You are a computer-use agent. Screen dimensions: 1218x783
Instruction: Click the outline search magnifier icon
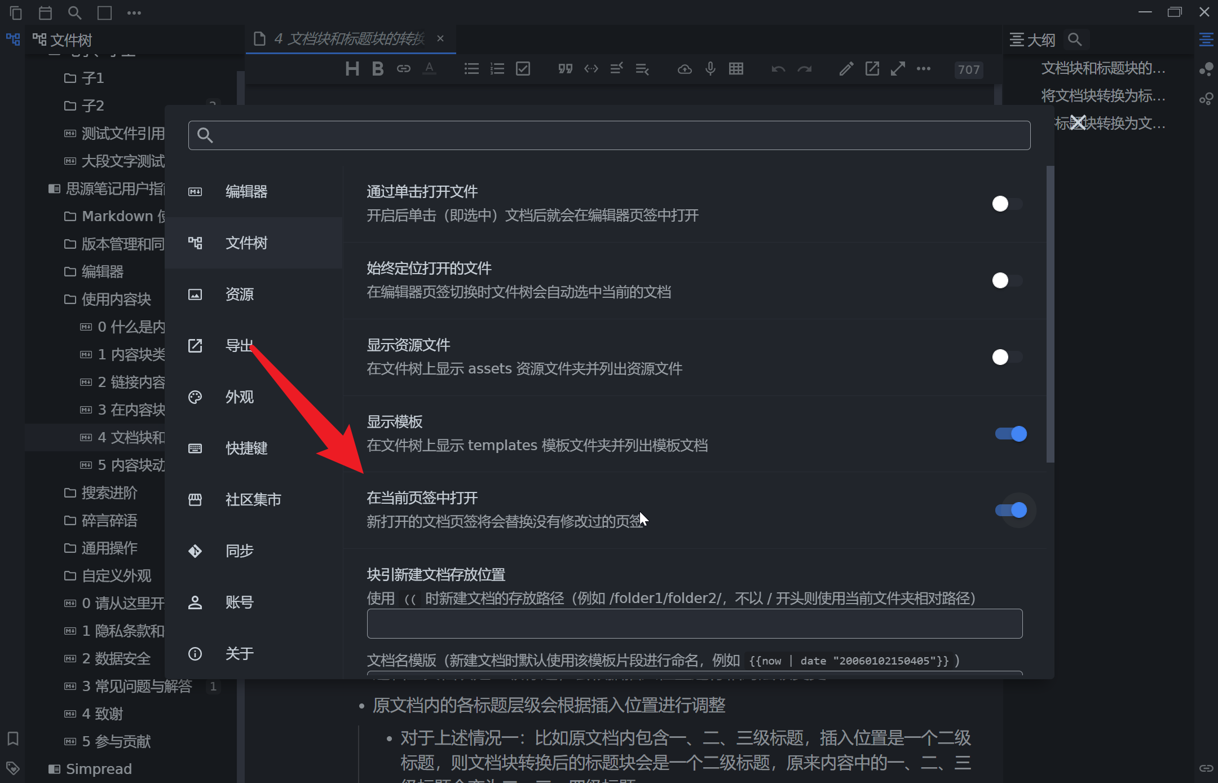(1075, 39)
